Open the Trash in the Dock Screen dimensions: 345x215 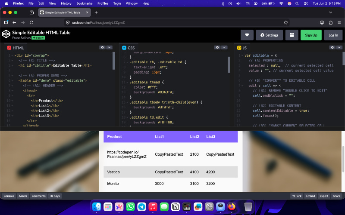pyautogui.click(x=248, y=206)
